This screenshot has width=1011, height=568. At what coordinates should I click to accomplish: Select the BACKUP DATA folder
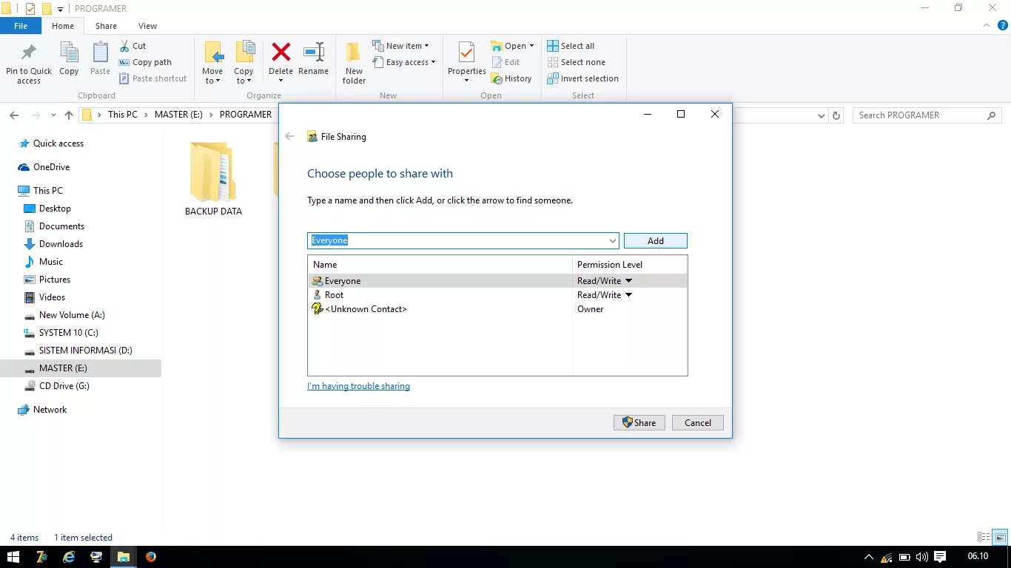point(213,178)
